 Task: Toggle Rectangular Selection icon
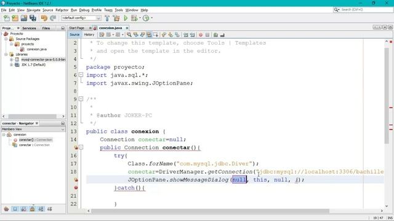click(156, 35)
